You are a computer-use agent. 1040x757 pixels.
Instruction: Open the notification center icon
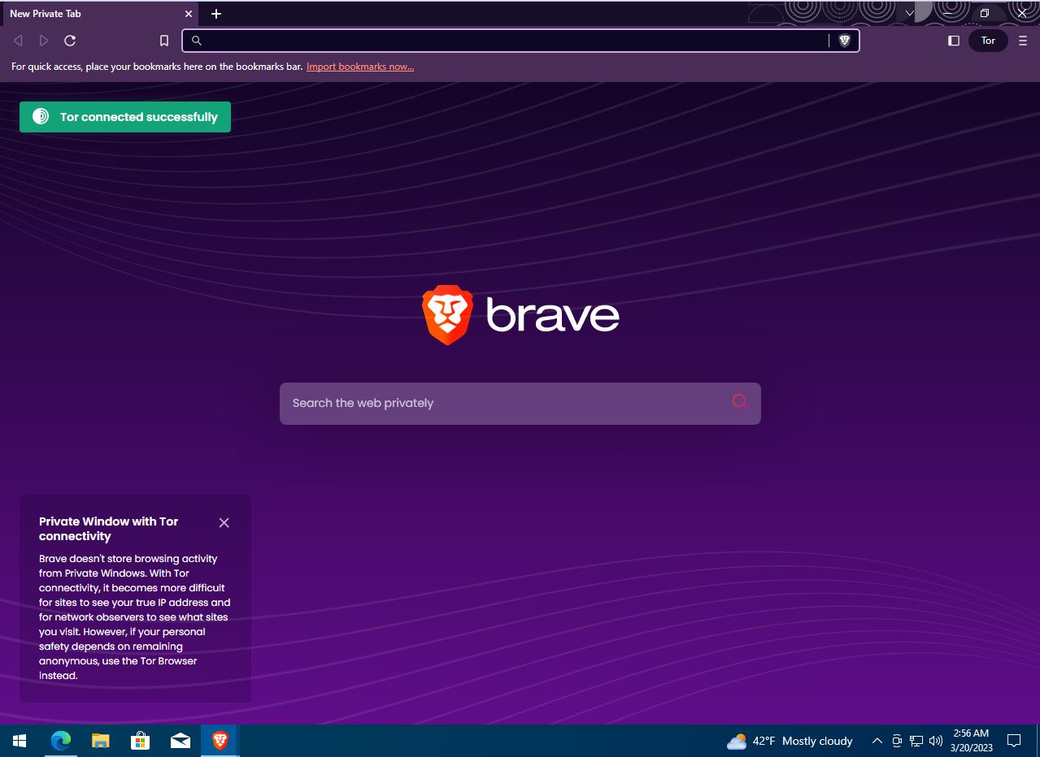coord(1014,741)
